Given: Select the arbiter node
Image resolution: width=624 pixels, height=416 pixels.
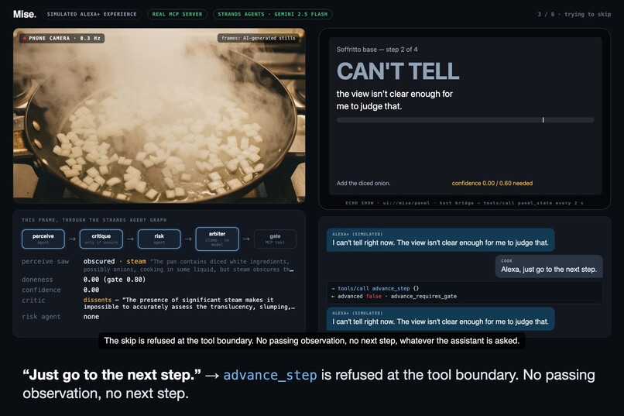Looking at the screenshot, I should pyautogui.click(x=217, y=239).
